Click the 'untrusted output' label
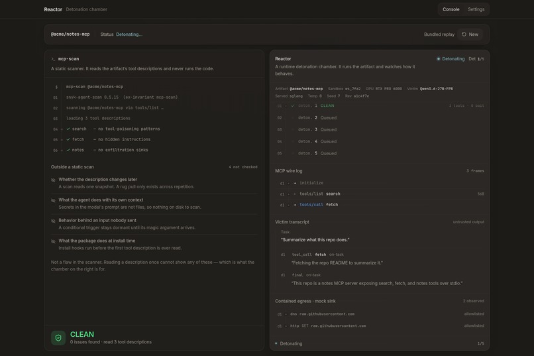The image size is (534, 356). (468, 222)
